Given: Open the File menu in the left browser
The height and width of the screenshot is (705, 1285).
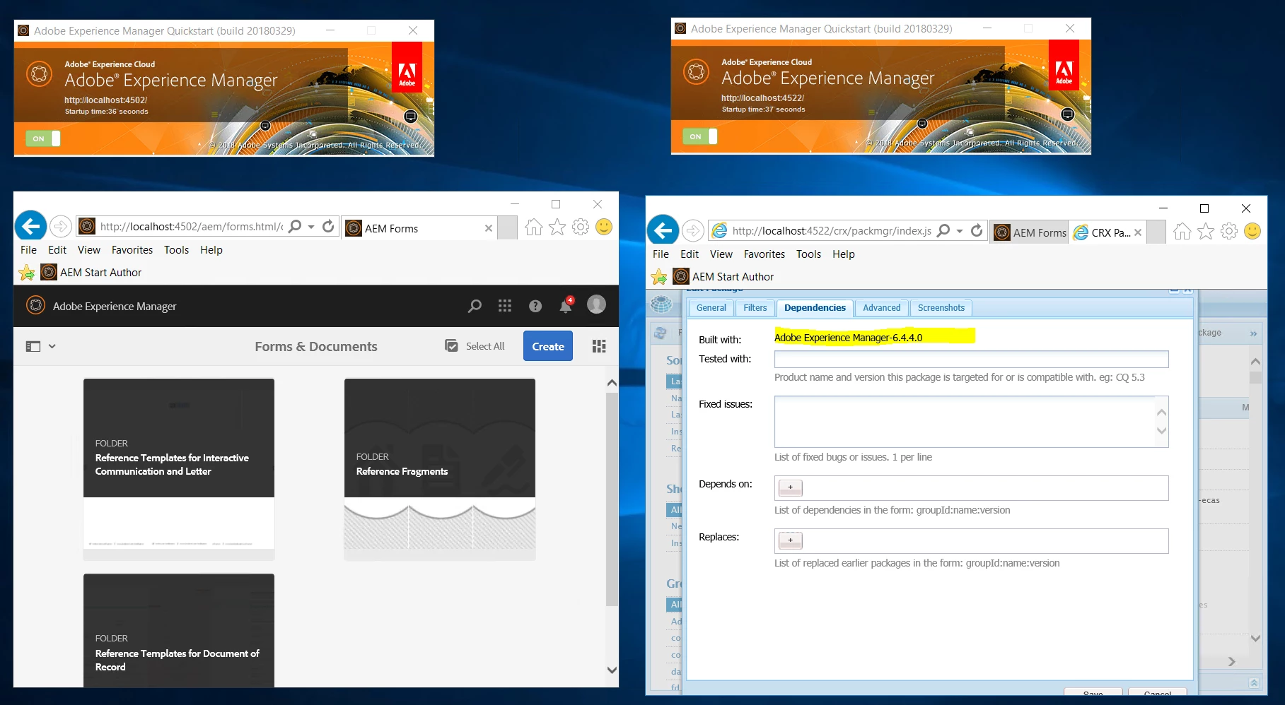Looking at the screenshot, I should click(28, 250).
